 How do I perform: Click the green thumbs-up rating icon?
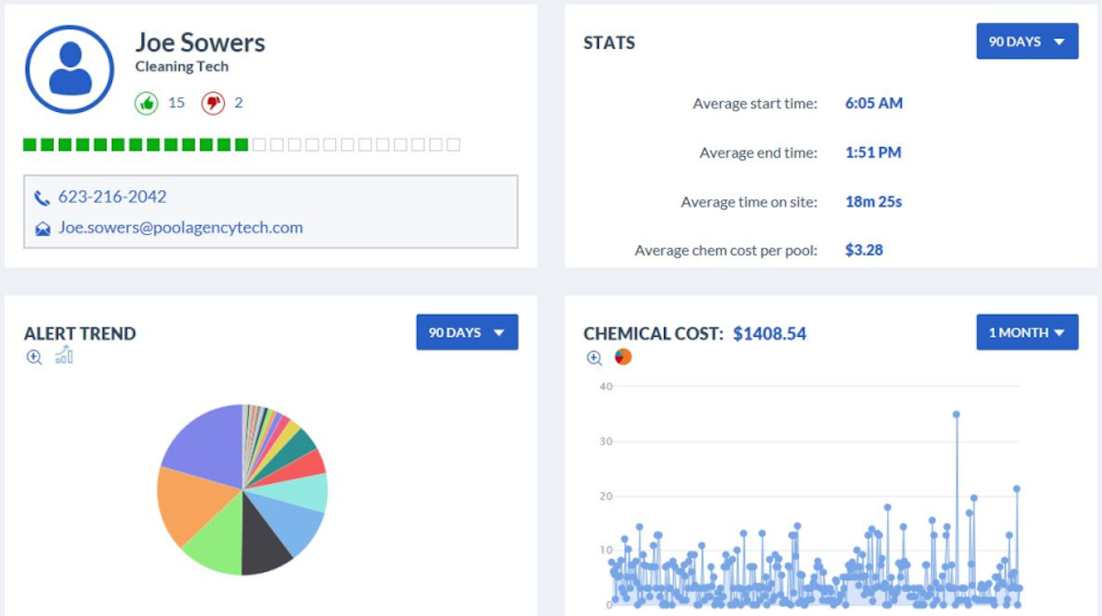click(146, 103)
